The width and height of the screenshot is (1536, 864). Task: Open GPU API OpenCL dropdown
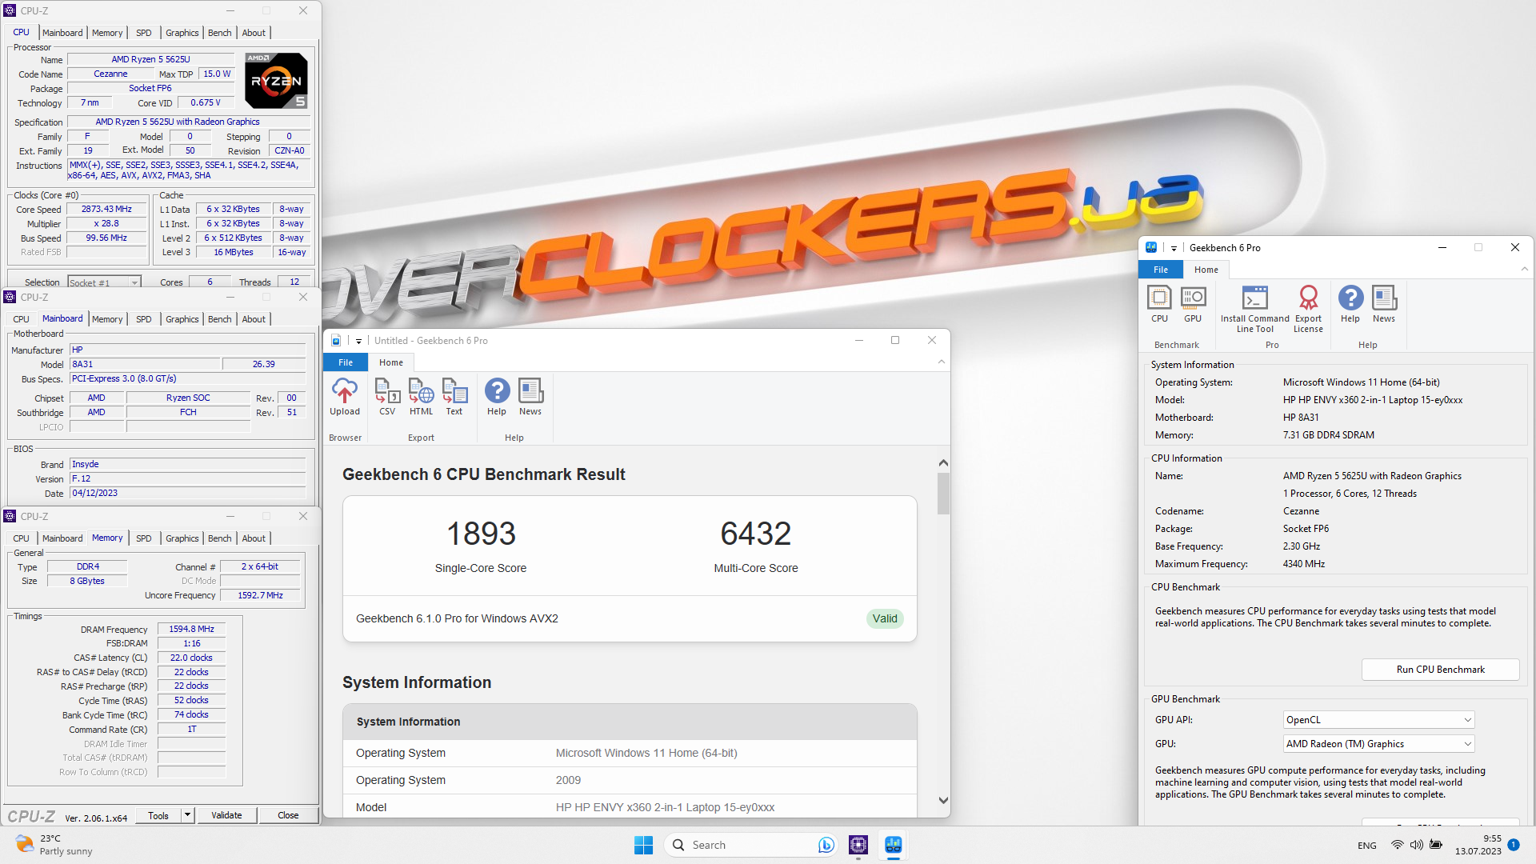[1378, 720]
